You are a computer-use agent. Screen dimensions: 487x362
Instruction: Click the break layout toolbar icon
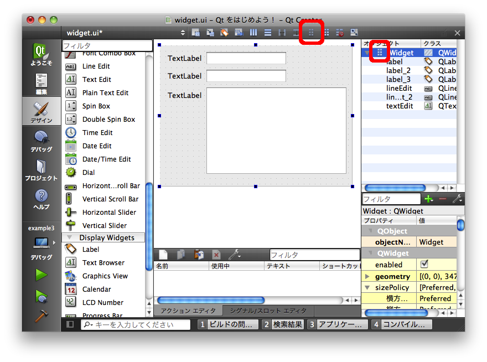tap(340, 33)
